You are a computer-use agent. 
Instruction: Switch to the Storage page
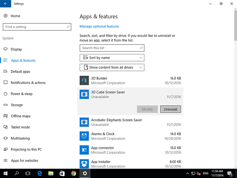point(17,105)
